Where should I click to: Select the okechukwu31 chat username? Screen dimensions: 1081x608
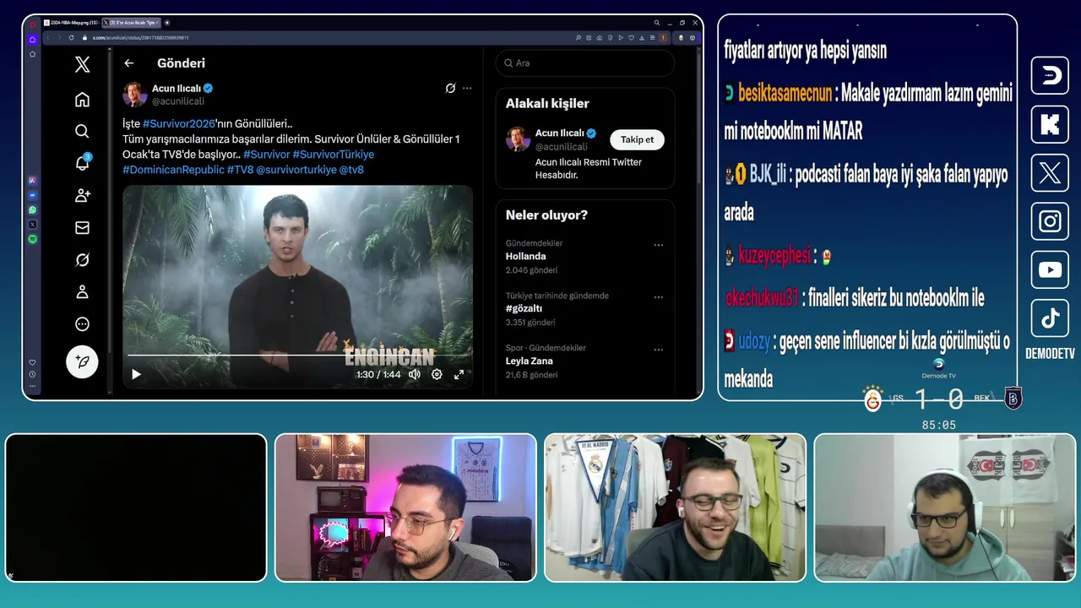tap(762, 298)
